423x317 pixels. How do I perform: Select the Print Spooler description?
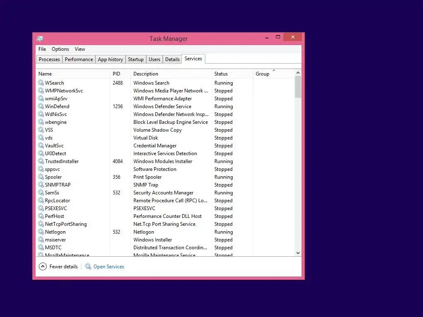tap(147, 177)
